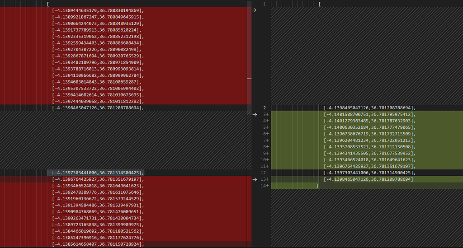
Task: Click the white marker on the center overview ruler
Action: click(249, 78)
